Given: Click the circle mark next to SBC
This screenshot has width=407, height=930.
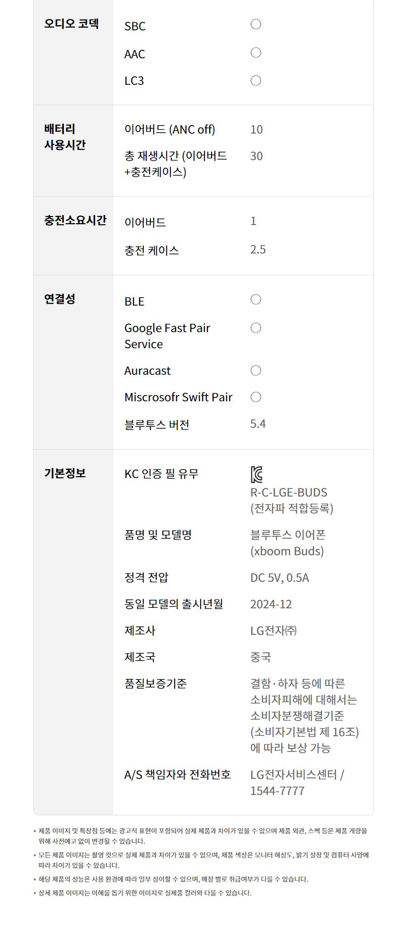Looking at the screenshot, I should coord(256,25).
